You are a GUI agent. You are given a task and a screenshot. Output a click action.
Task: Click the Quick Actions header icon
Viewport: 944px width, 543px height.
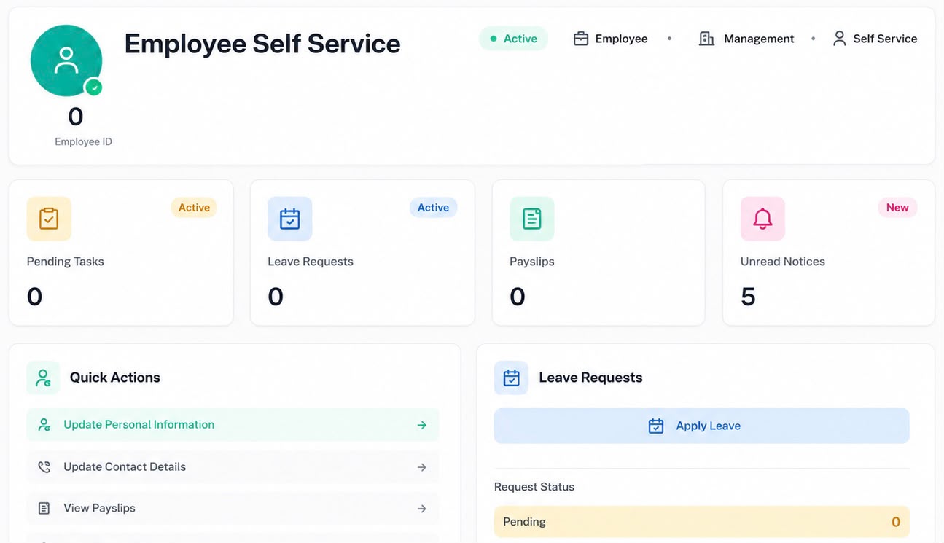(x=43, y=378)
